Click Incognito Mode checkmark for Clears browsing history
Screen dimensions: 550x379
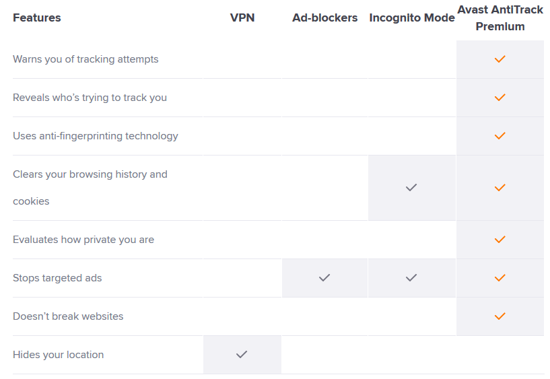pos(411,188)
